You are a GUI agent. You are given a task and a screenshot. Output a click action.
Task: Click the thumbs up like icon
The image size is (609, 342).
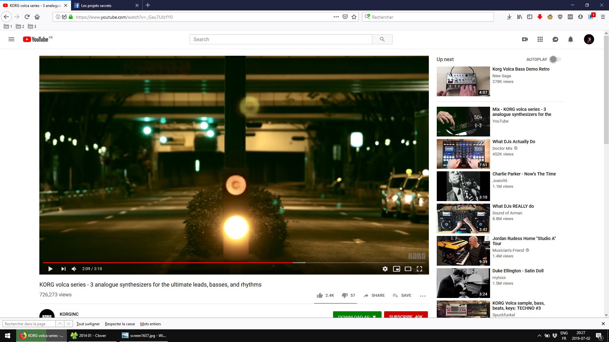tap(320, 295)
